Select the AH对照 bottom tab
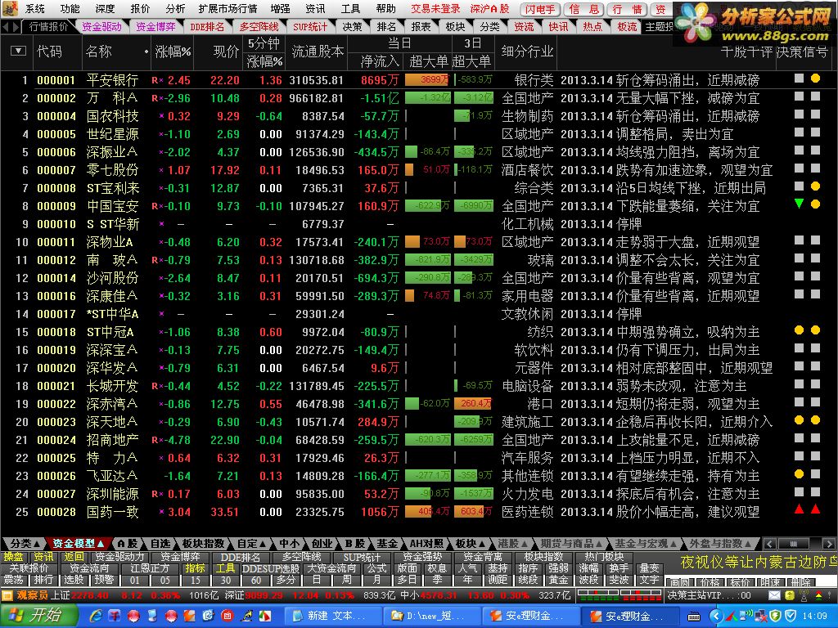Image resolution: width=838 pixels, height=628 pixels. [x=426, y=543]
